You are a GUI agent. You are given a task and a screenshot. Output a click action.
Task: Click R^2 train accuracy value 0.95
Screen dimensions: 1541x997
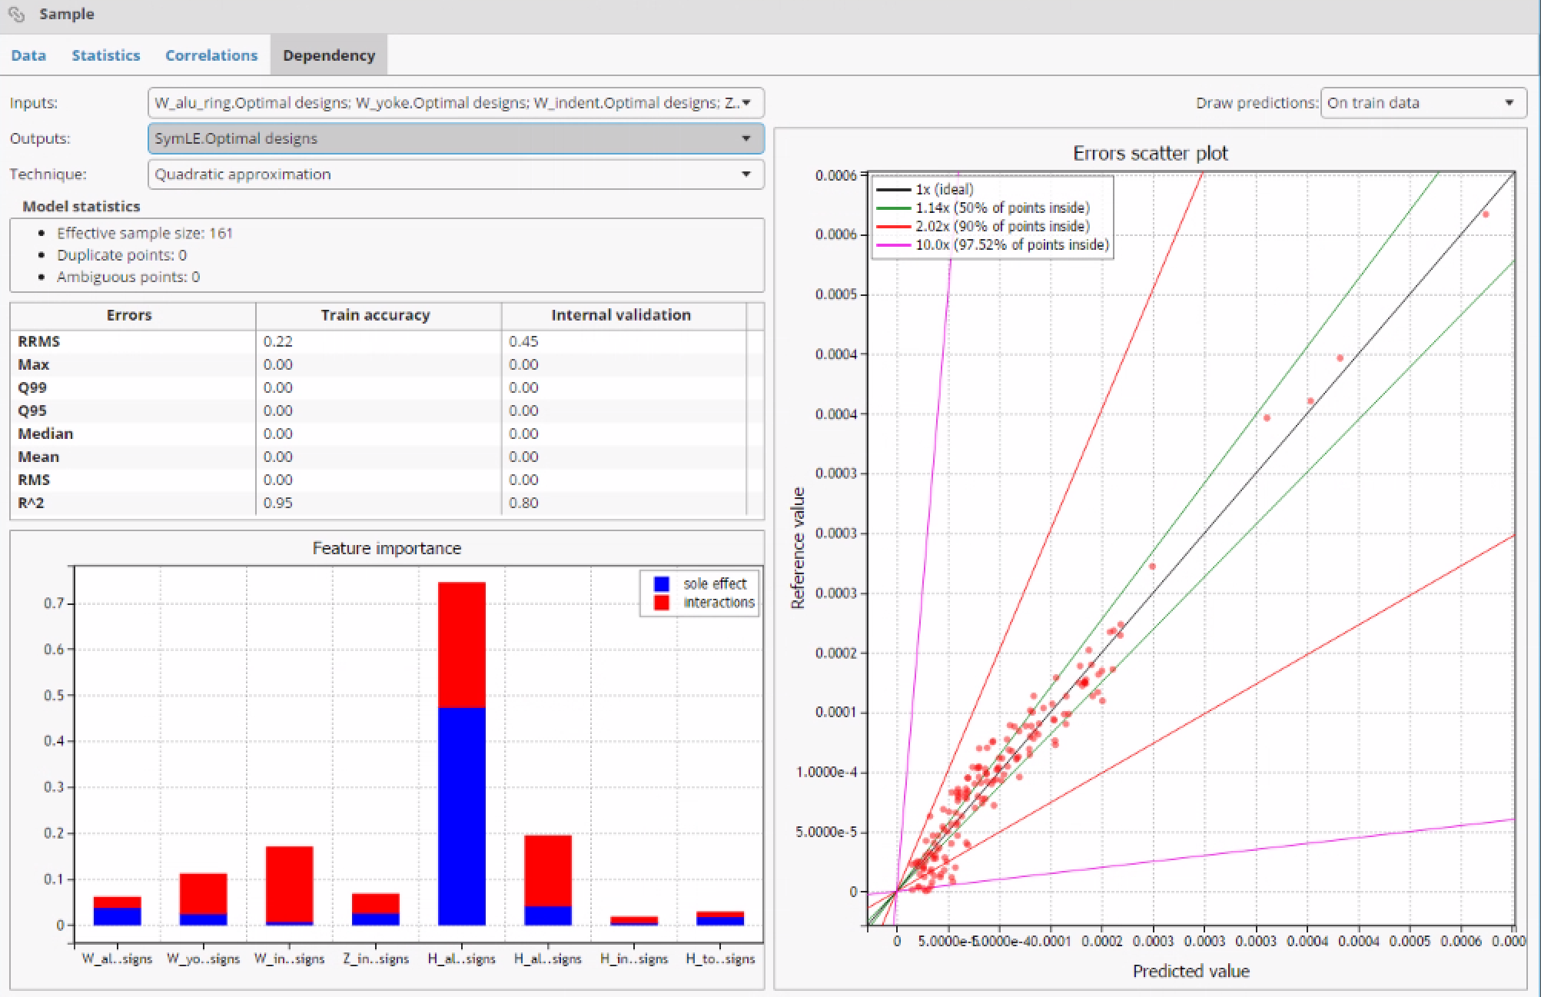point(277,503)
